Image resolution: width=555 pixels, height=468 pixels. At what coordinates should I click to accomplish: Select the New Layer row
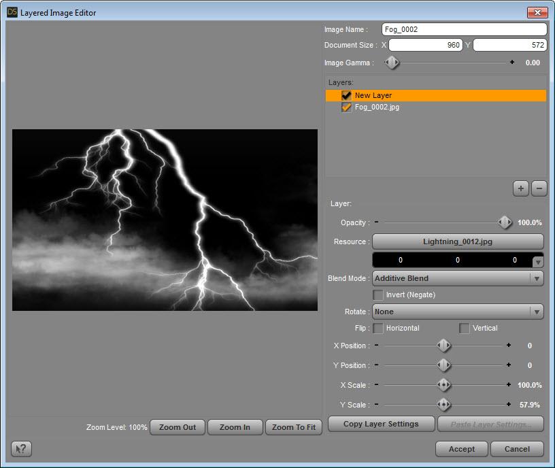click(x=436, y=96)
